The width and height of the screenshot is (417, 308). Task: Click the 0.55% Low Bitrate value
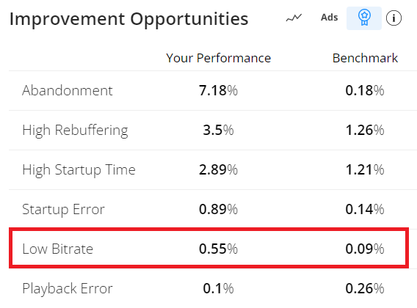[218, 249]
